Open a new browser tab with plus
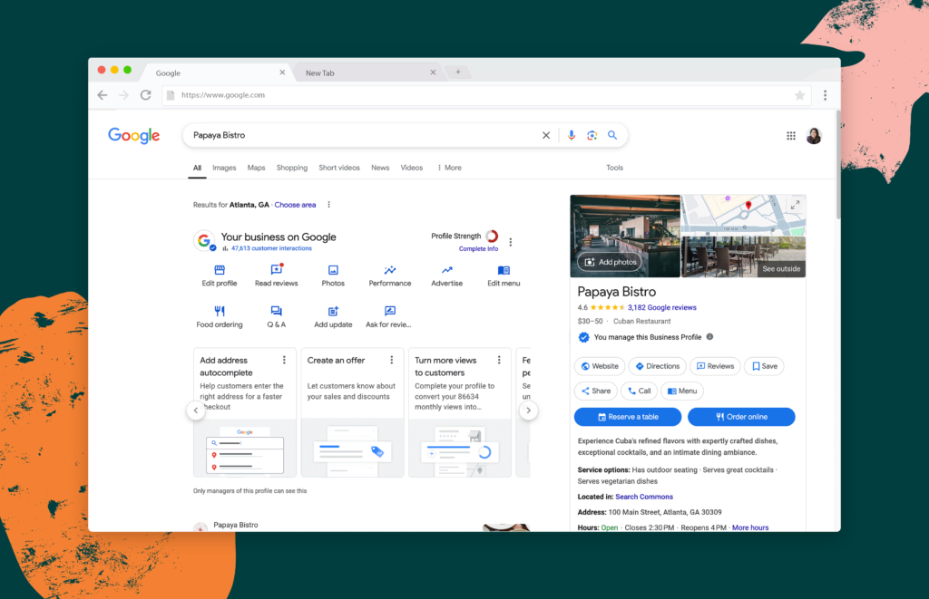The image size is (929, 599). click(458, 72)
